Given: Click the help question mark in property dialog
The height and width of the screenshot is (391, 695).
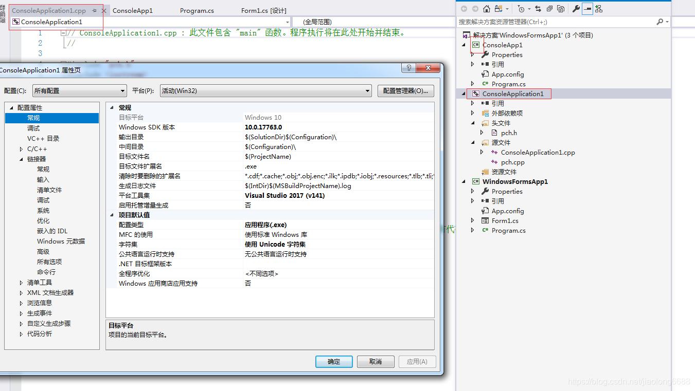Looking at the screenshot, I should [408, 69].
